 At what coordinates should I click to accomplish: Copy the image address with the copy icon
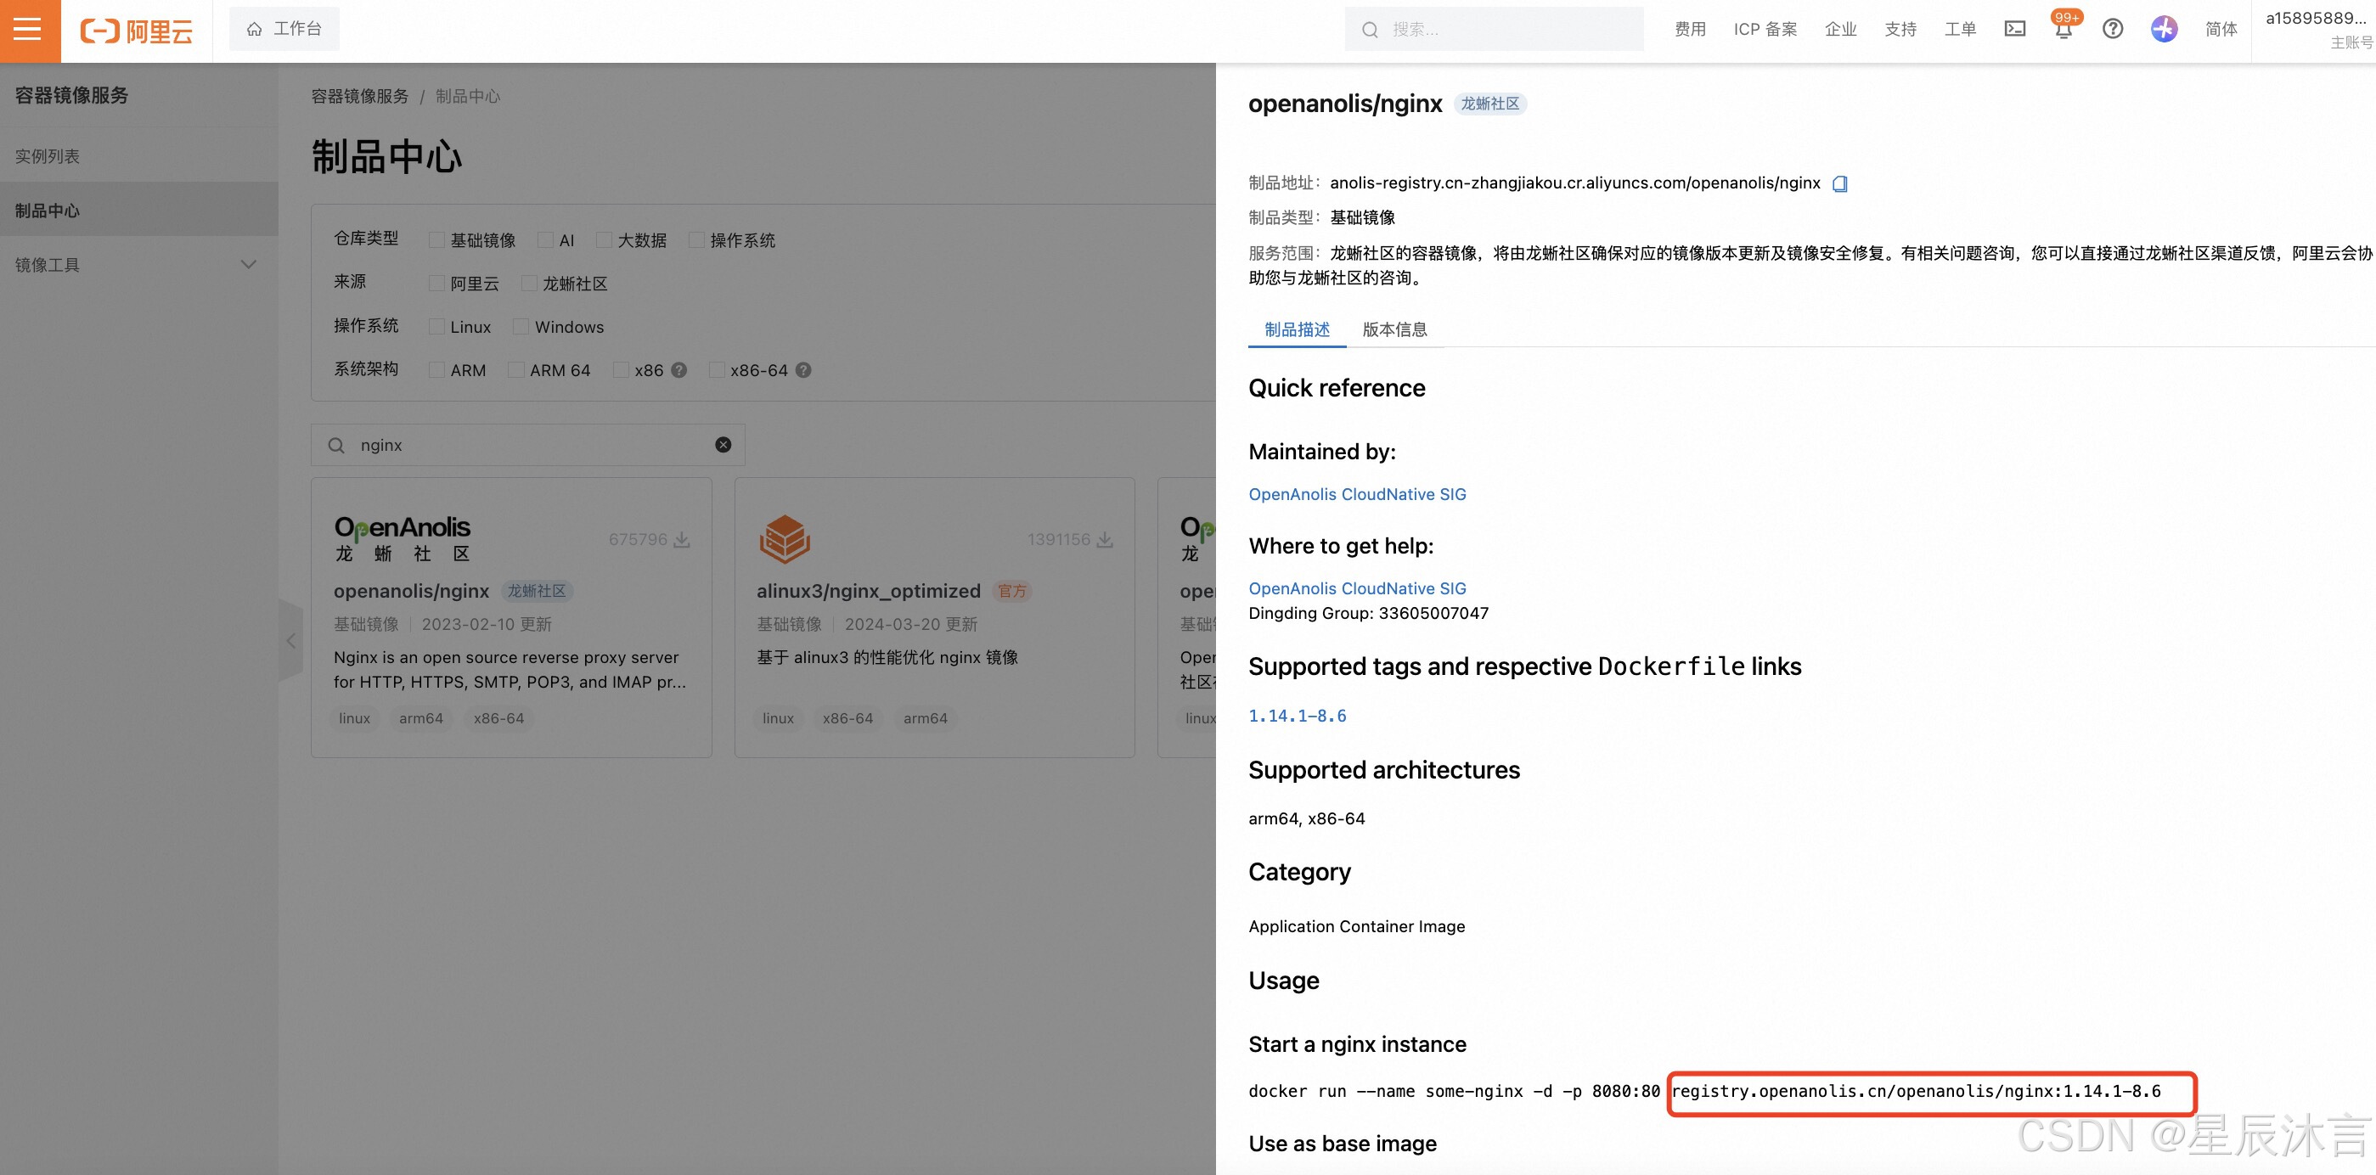pos(1839,183)
